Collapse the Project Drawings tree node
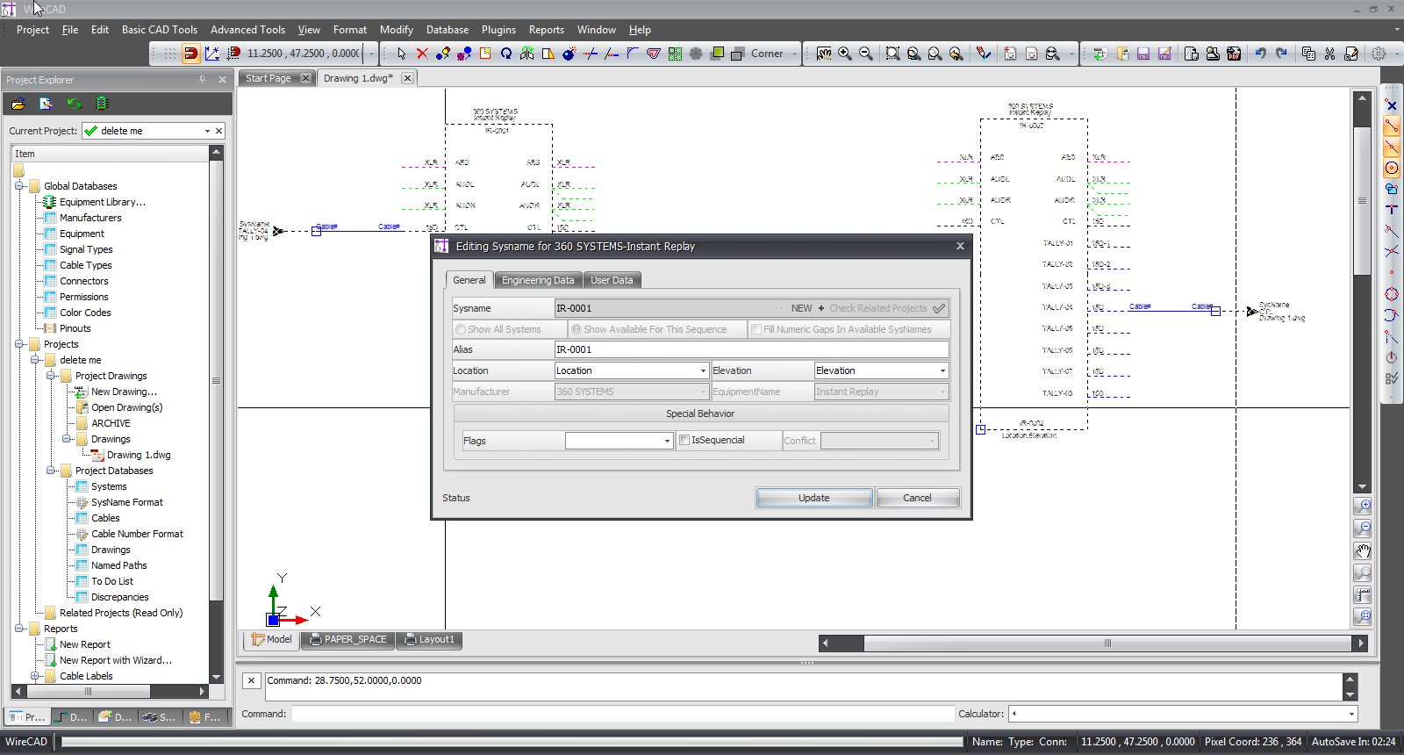 pos(51,376)
